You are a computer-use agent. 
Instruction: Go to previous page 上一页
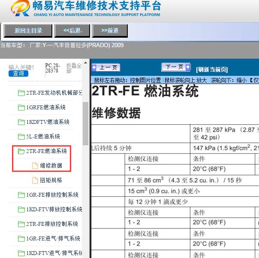[106, 68]
